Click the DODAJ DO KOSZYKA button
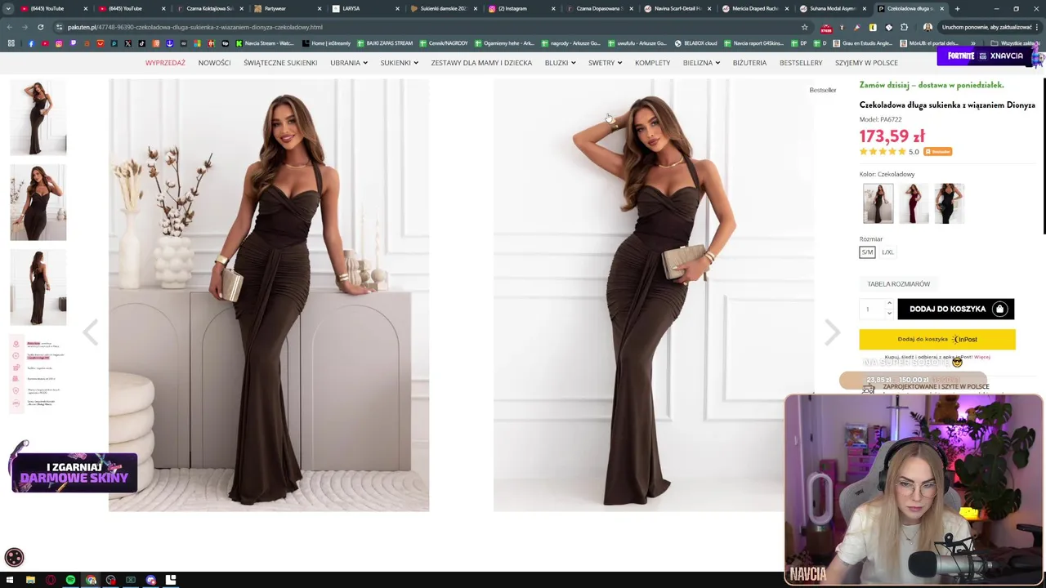Screen dimensions: 1046x588 coord(955,309)
